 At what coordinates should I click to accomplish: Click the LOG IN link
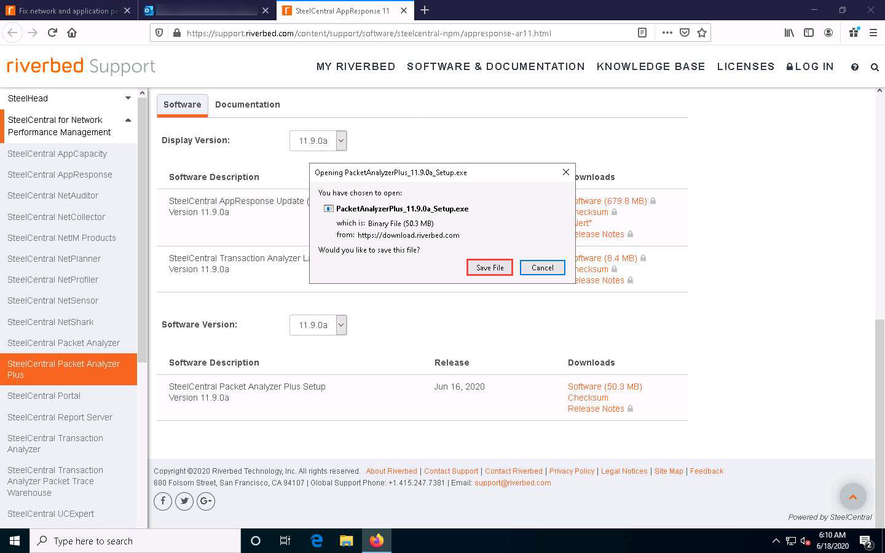coord(810,66)
